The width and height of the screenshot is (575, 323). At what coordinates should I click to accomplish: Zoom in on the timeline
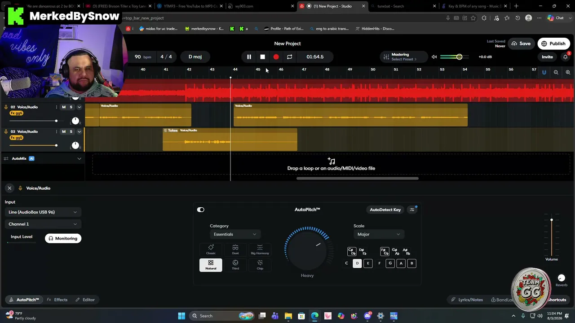(568, 72)
